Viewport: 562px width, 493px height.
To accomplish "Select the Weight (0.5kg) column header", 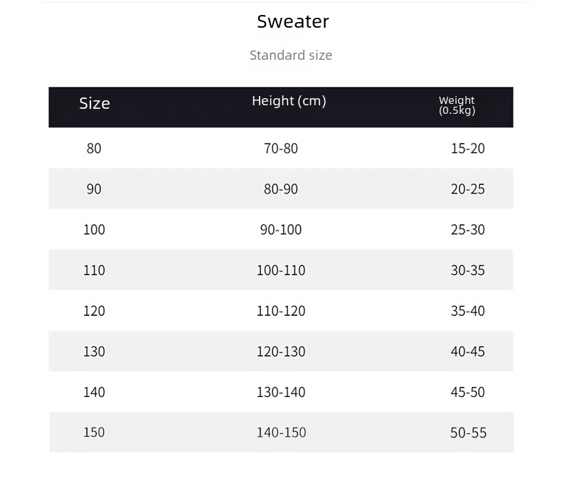I will 457,105.
